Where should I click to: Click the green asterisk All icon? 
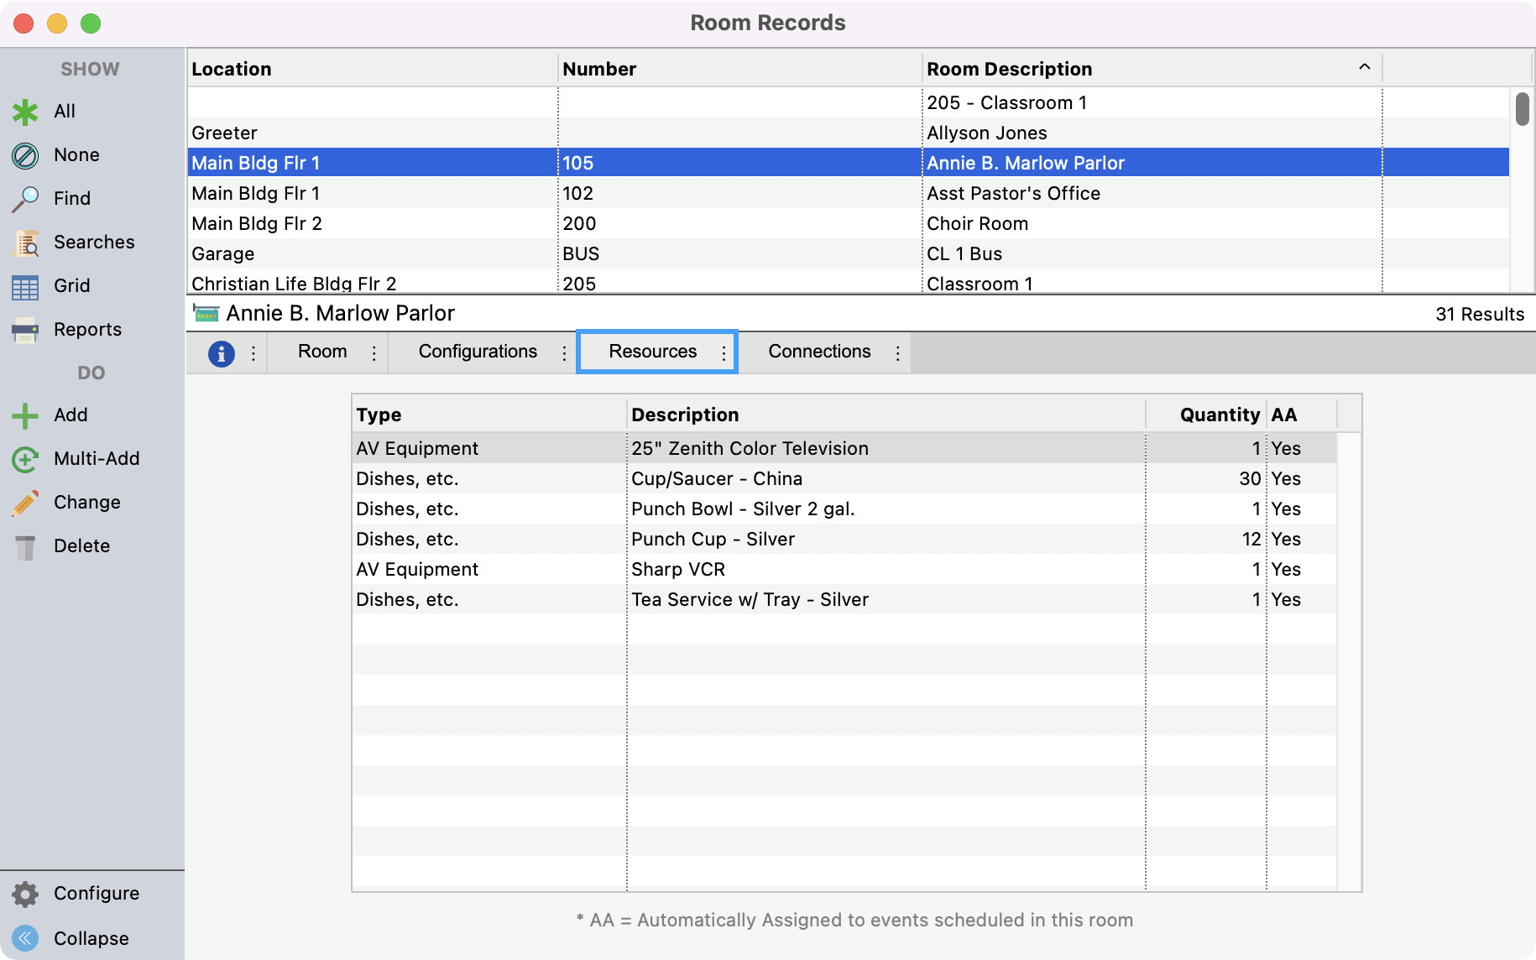point(25,112)
